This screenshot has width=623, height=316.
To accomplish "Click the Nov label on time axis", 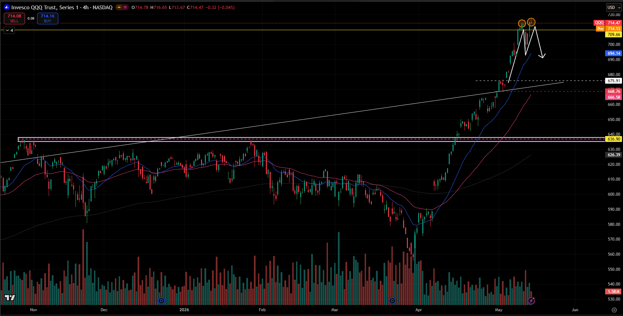I will (34, 310).
